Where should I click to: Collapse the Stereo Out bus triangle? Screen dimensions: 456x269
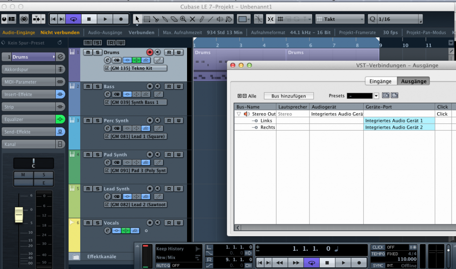[x=239, y=114]
